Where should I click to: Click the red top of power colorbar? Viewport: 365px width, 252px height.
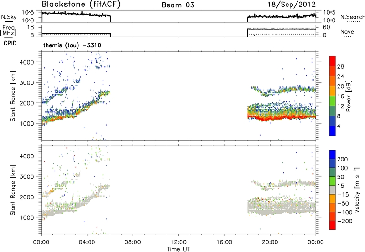(x=333, y=61)
